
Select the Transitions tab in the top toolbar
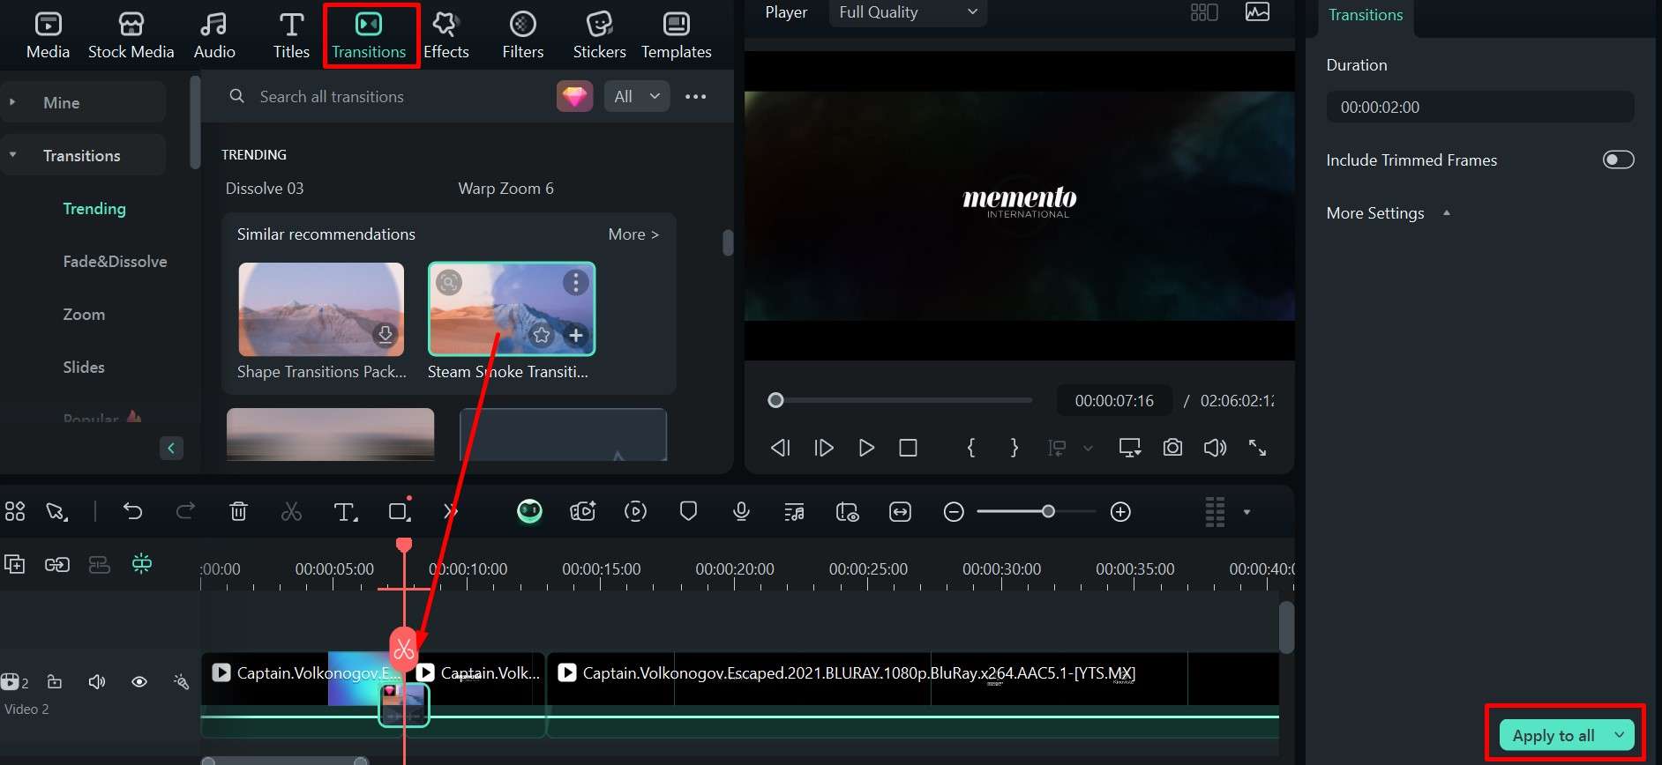[369, 35]
